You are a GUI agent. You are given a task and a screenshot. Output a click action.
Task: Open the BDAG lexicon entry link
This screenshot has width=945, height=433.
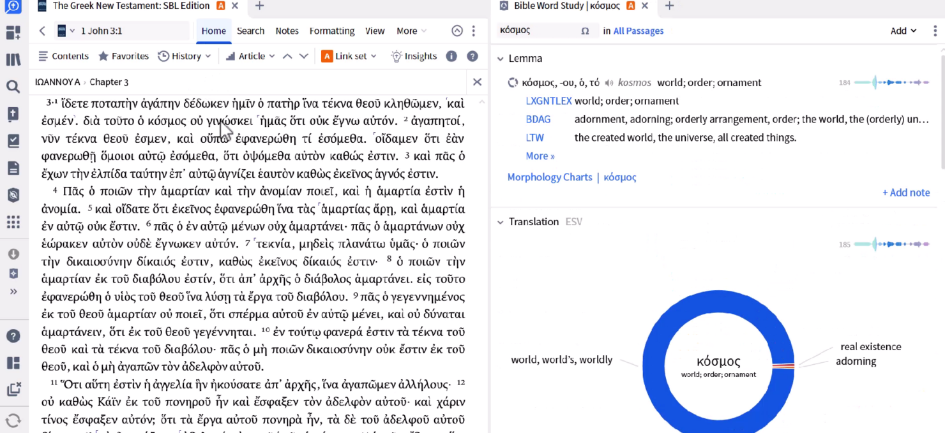(x=538, y=119)
